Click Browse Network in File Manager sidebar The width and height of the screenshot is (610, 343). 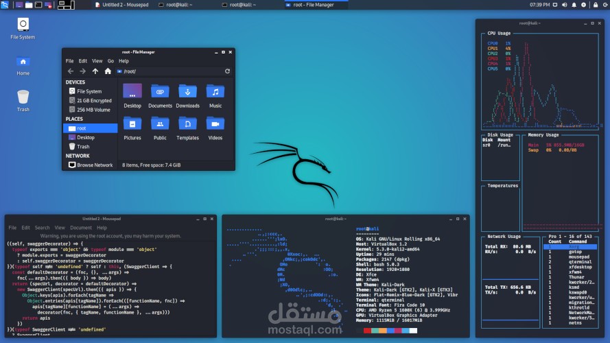(91, 165)
